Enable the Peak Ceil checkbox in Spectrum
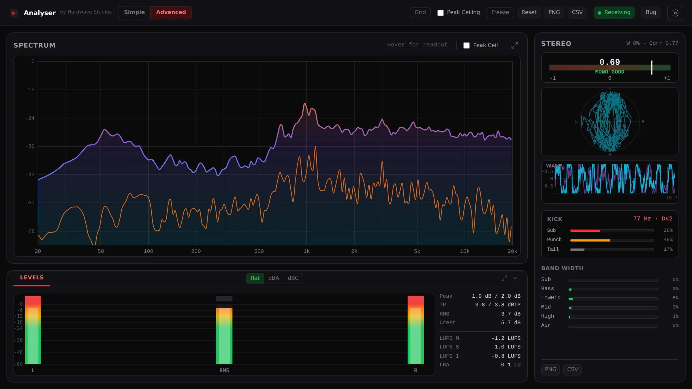 pyautogui.click(x=466, y=45)
